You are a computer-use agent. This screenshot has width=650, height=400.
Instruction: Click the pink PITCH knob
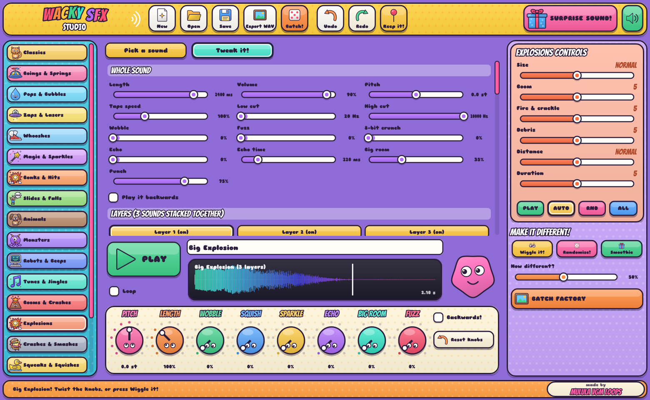[x=129, y=340]
